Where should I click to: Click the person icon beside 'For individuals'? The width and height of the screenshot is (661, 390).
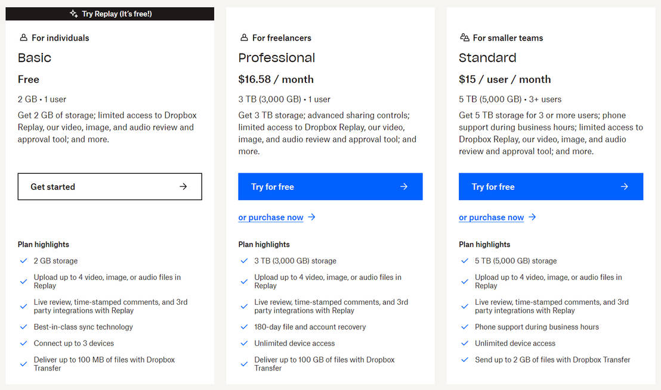pos(22,37)
